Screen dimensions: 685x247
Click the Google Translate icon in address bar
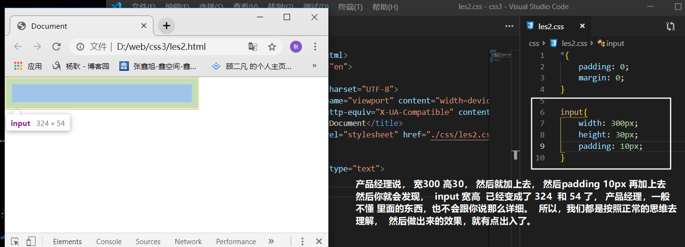253,46
